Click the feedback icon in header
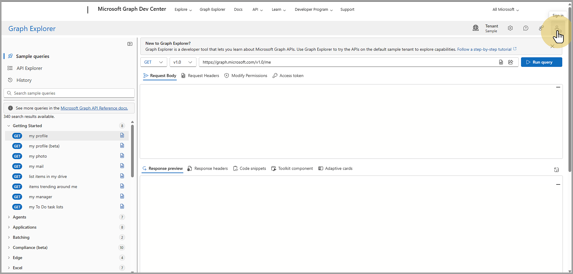The image size is (573, 274). [541, 28]
